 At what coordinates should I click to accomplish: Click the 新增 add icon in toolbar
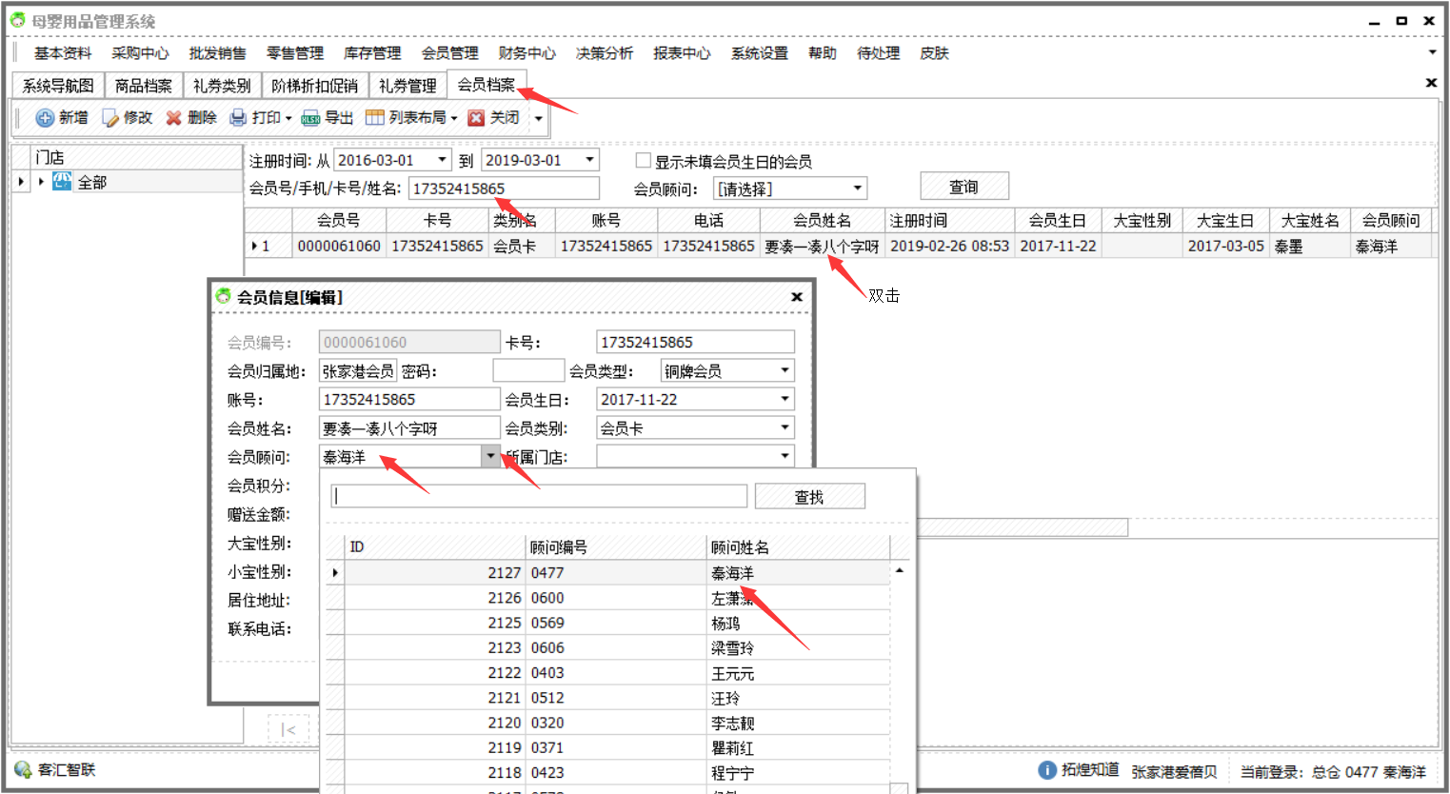pos(45,118)
